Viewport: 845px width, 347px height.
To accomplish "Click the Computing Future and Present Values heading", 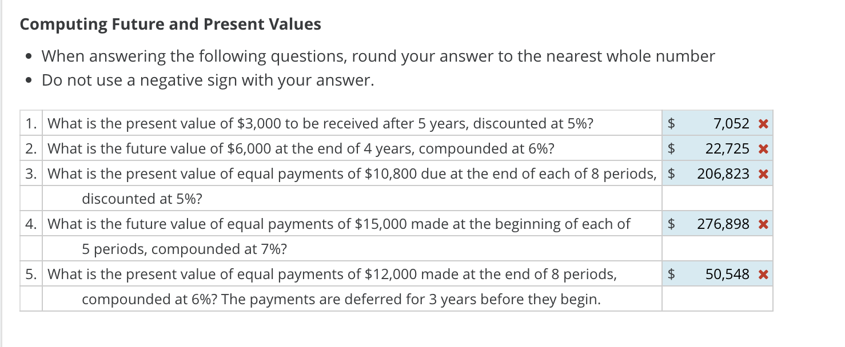I will click(x=170, y=24).
